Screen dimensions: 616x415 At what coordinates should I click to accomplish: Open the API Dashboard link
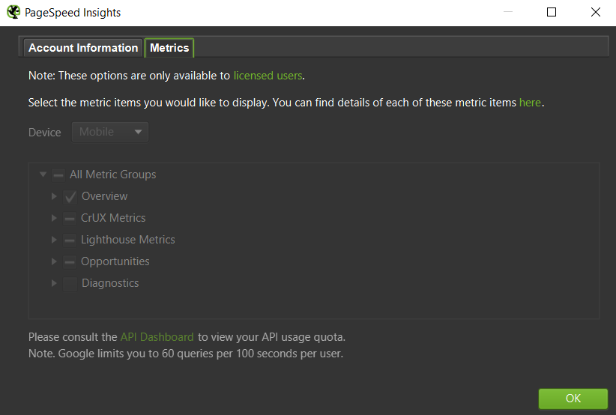click(x=157, y=337)
